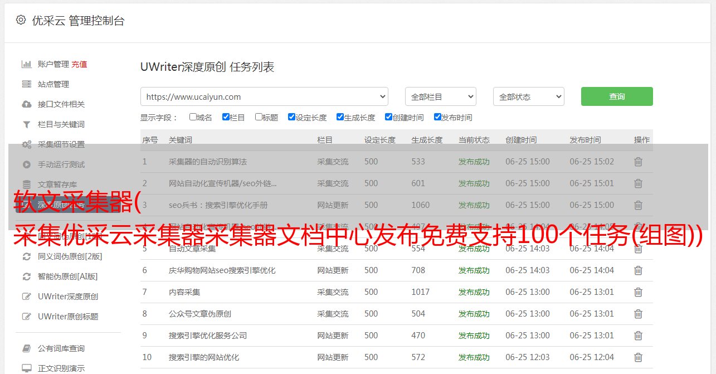Click the generated length value 1060
The width and height of the screenshot is (716, 374).
point(421,205)
